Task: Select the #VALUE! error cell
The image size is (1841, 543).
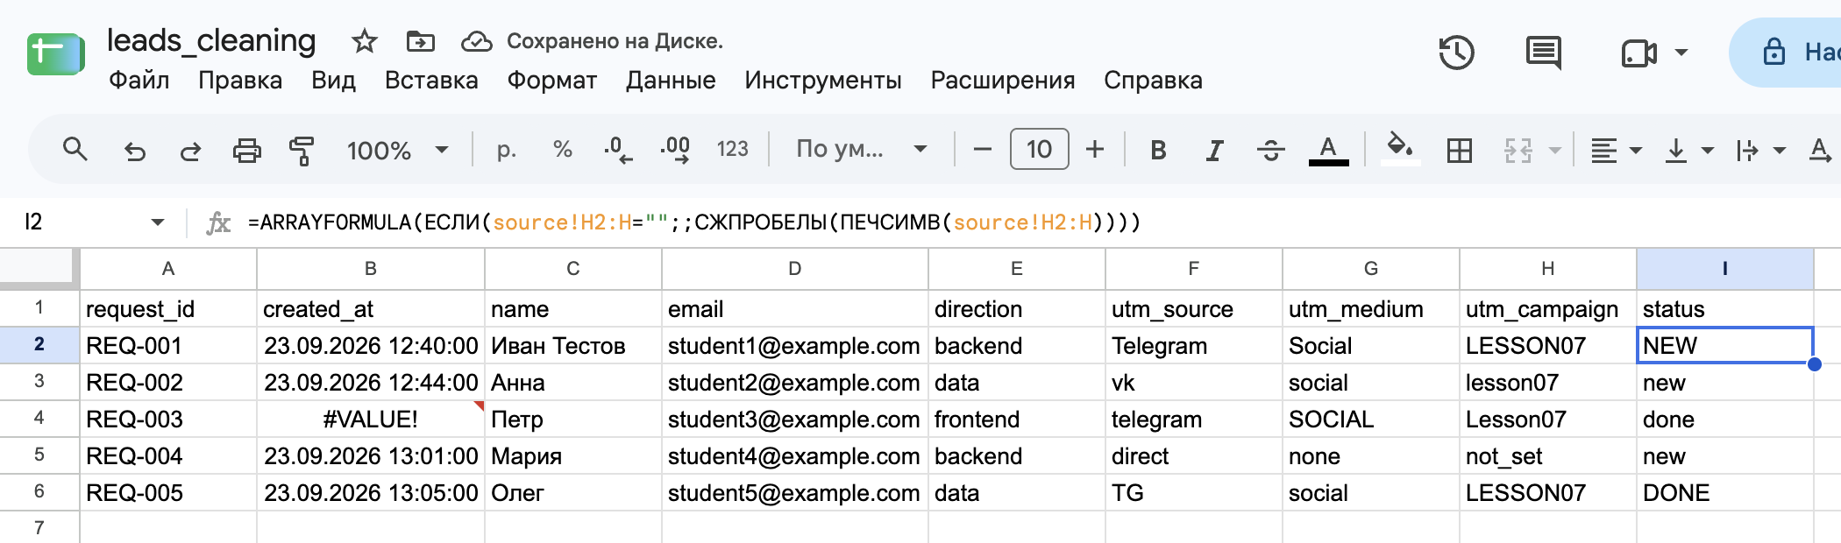Action: 371,420
